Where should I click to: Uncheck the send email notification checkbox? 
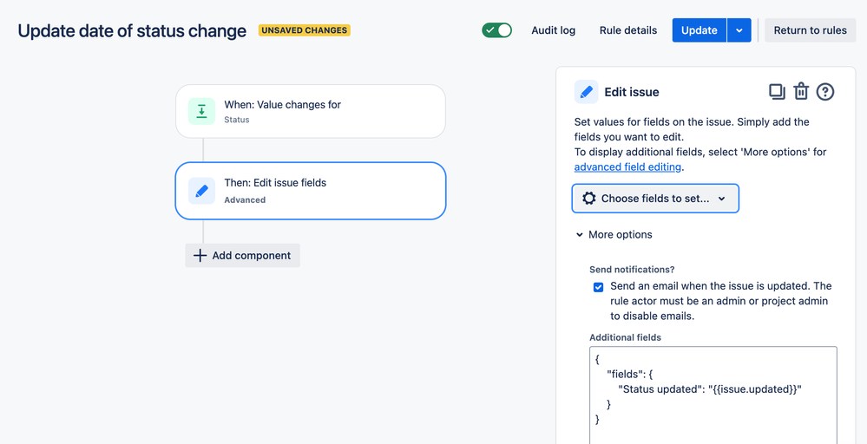click(598, 287)
